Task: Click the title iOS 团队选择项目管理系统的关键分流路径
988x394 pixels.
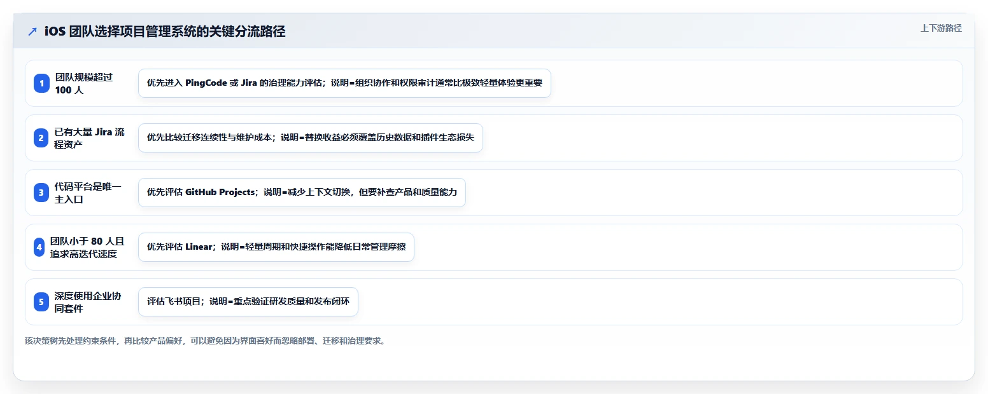Action: [165, 32]
